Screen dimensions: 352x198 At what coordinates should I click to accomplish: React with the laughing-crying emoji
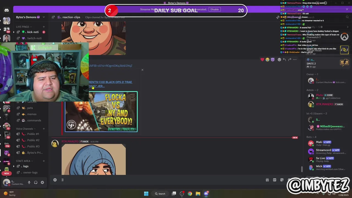(267, 59)
